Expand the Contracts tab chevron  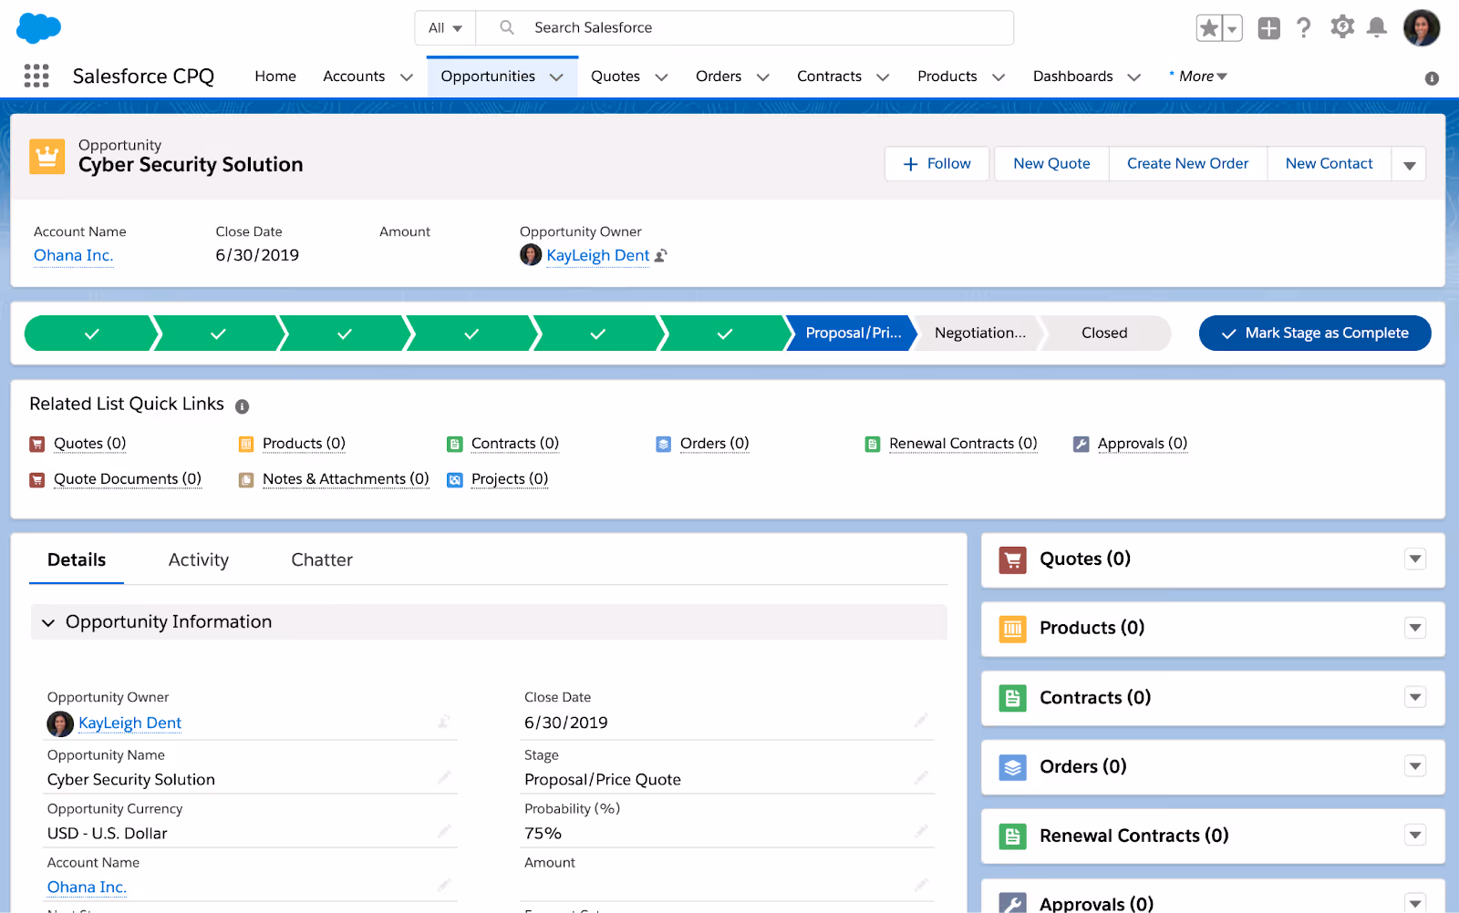tap(883, 77)
